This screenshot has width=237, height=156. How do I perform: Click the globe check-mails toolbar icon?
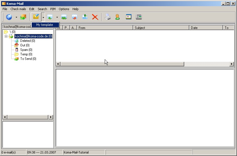coord(9,17)
